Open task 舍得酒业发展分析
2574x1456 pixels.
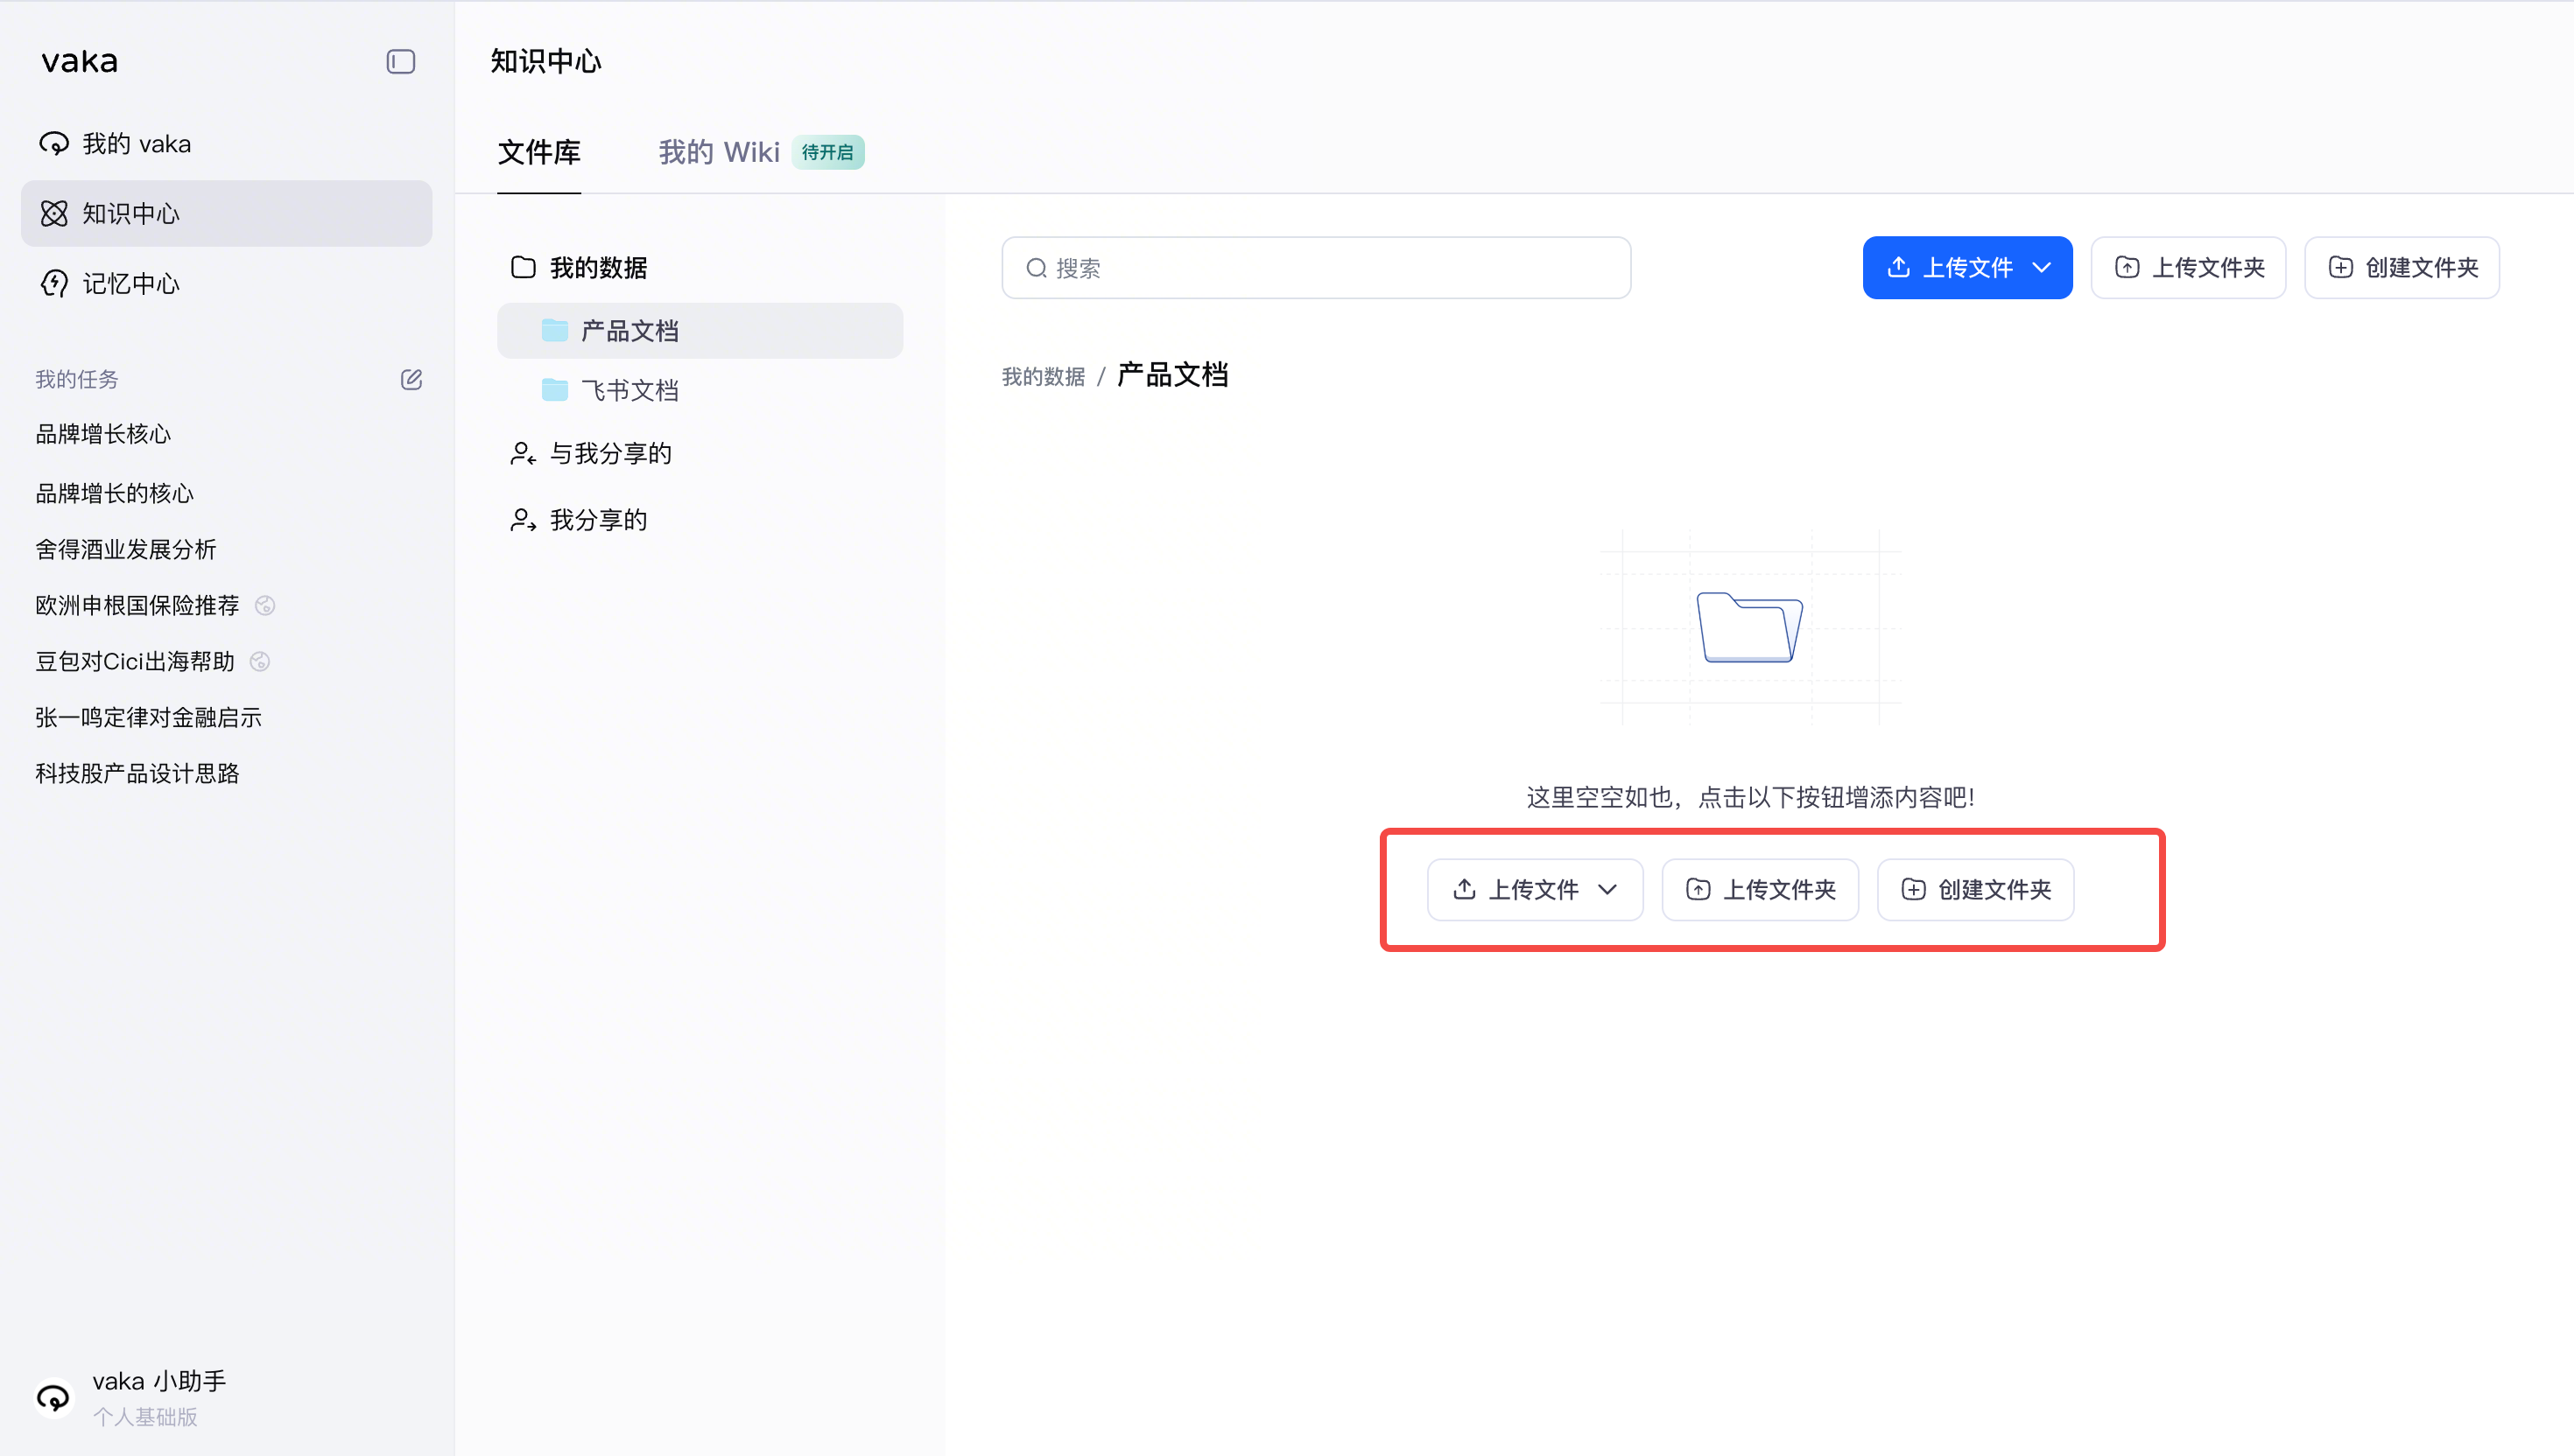pyautogui.click(x=126, y=549)
